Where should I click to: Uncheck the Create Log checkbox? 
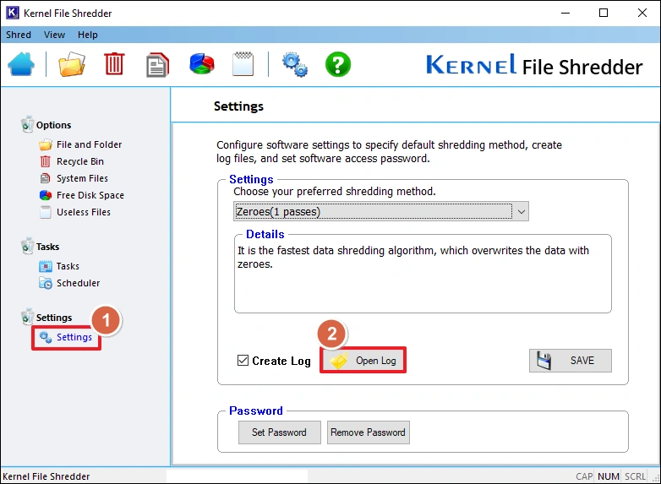click(243, 362)
